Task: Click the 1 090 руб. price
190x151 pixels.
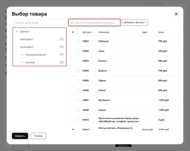Action: (x=164, y=110)
